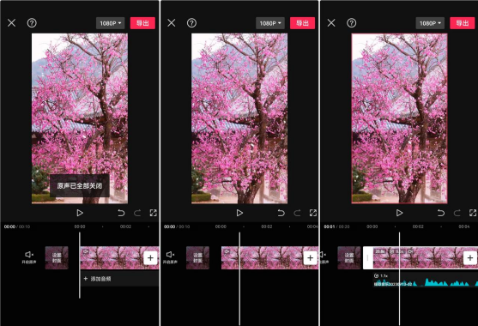Toggle original sound speaker in middle screen
Viewport: 478px width, 326px height.
tap(170, 257)
